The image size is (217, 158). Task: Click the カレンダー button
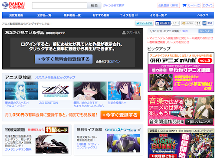click(206, 31)
